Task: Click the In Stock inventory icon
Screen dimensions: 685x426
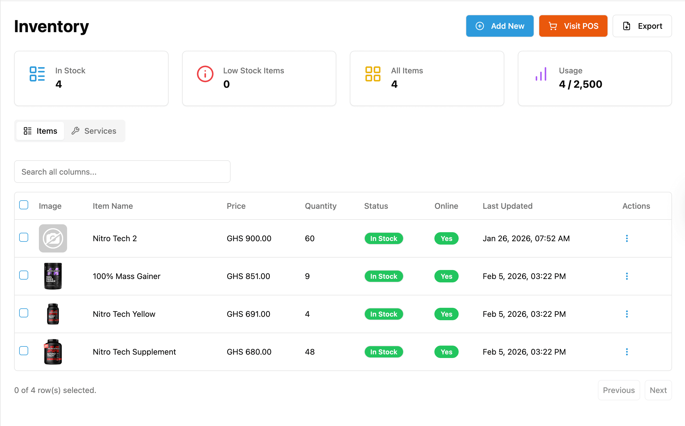Action: pos(37,74)
